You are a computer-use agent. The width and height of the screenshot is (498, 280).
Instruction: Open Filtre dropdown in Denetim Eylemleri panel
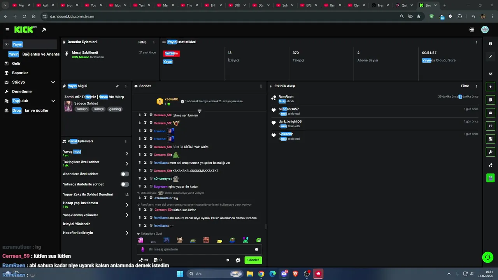coord(142,42)
